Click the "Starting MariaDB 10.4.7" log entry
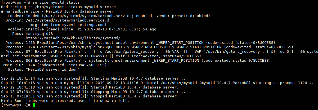 point(93,78)
